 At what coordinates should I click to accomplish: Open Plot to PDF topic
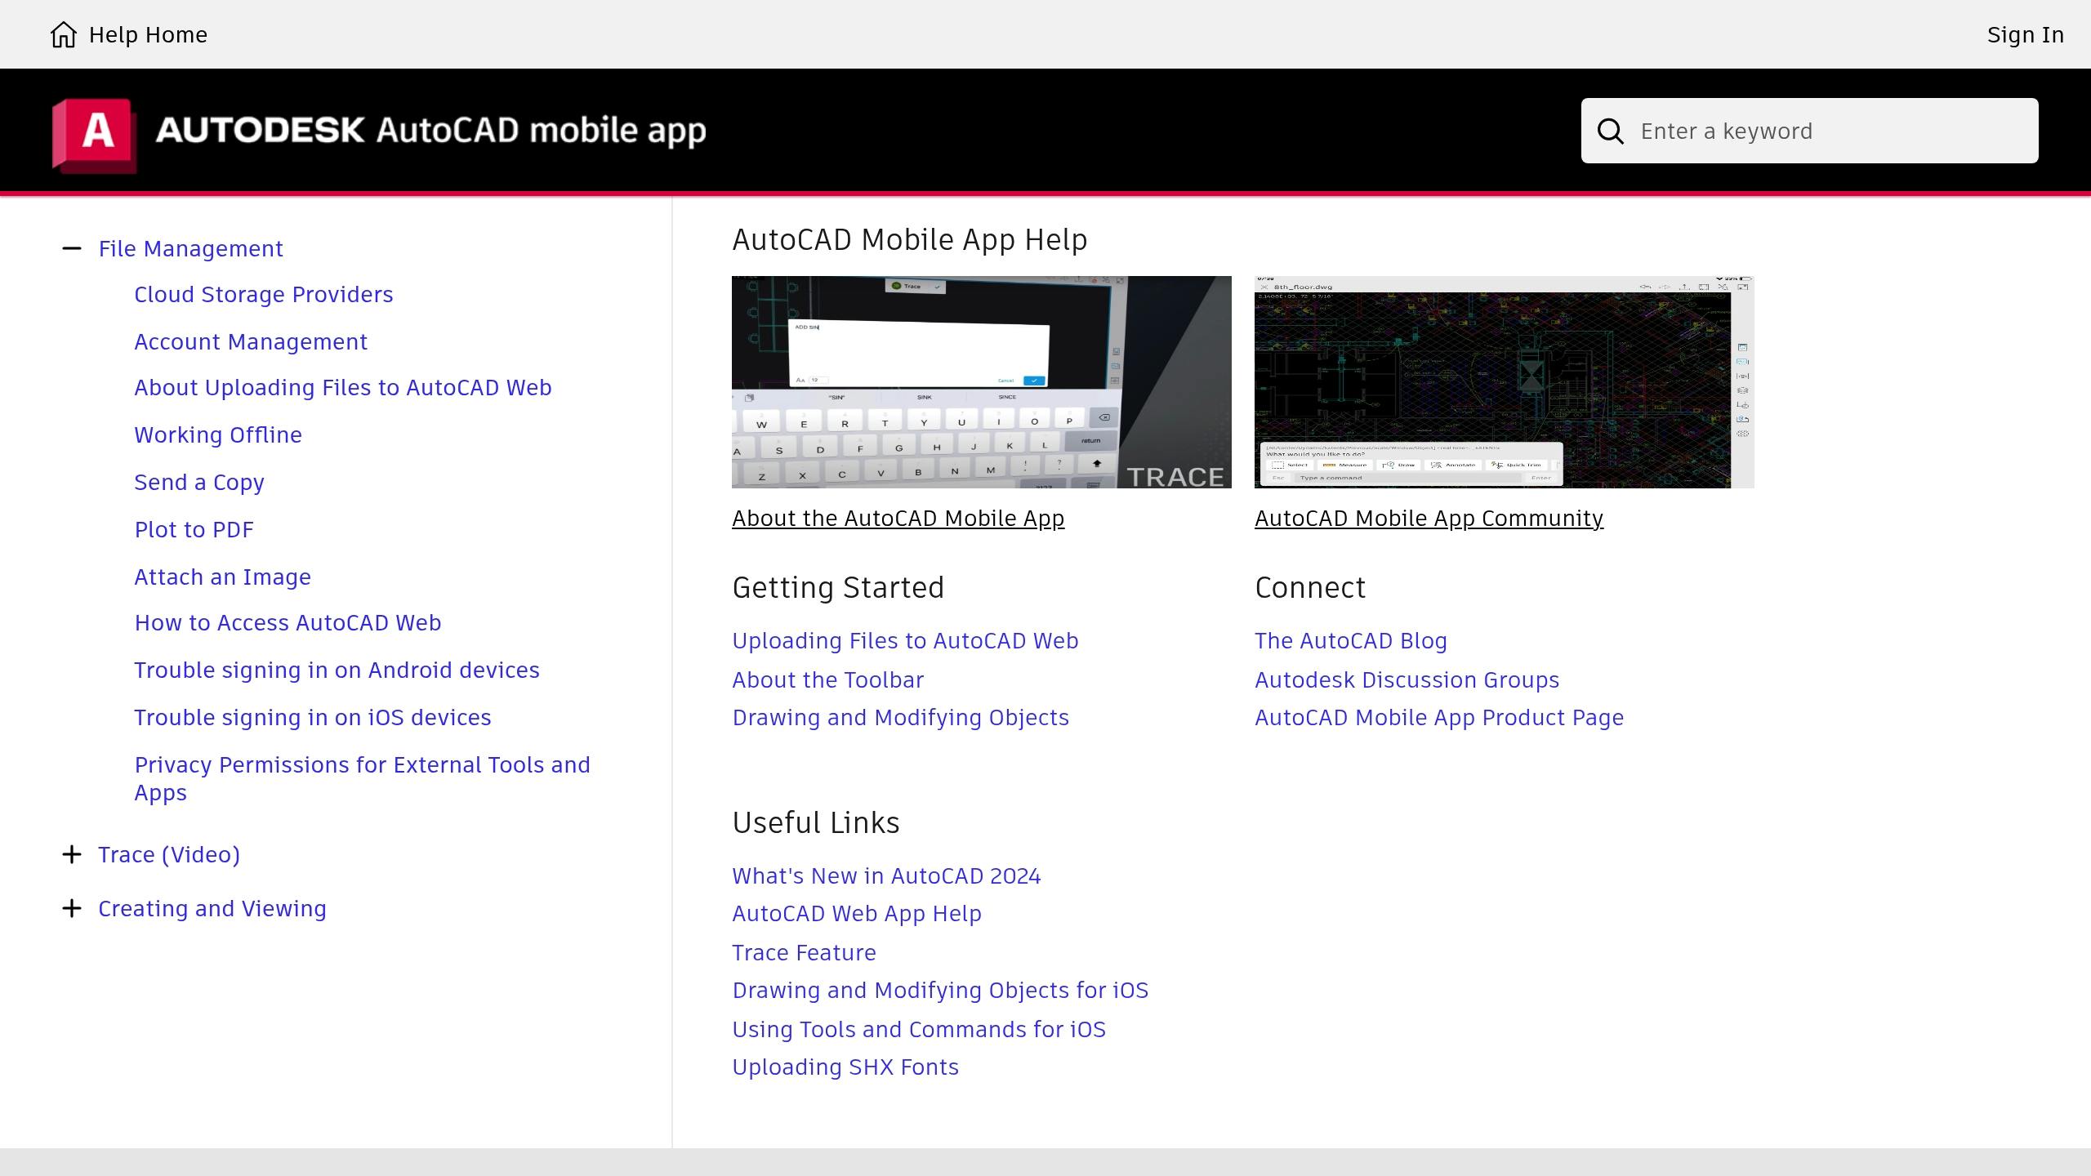point(194,529)
